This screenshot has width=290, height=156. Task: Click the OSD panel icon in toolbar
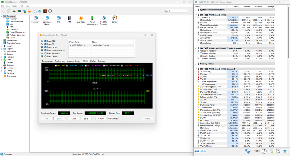point(45,11)
